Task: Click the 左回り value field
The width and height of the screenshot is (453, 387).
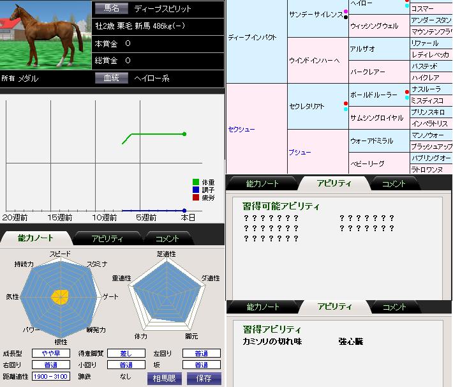Action: pyautogui.click(x=202, y=353)
